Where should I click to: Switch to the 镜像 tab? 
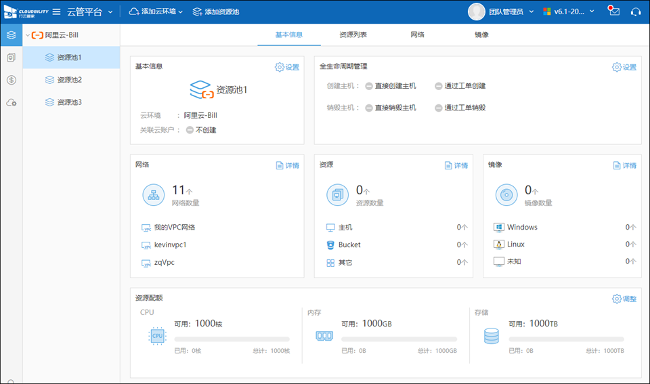[x=481, y=35]
